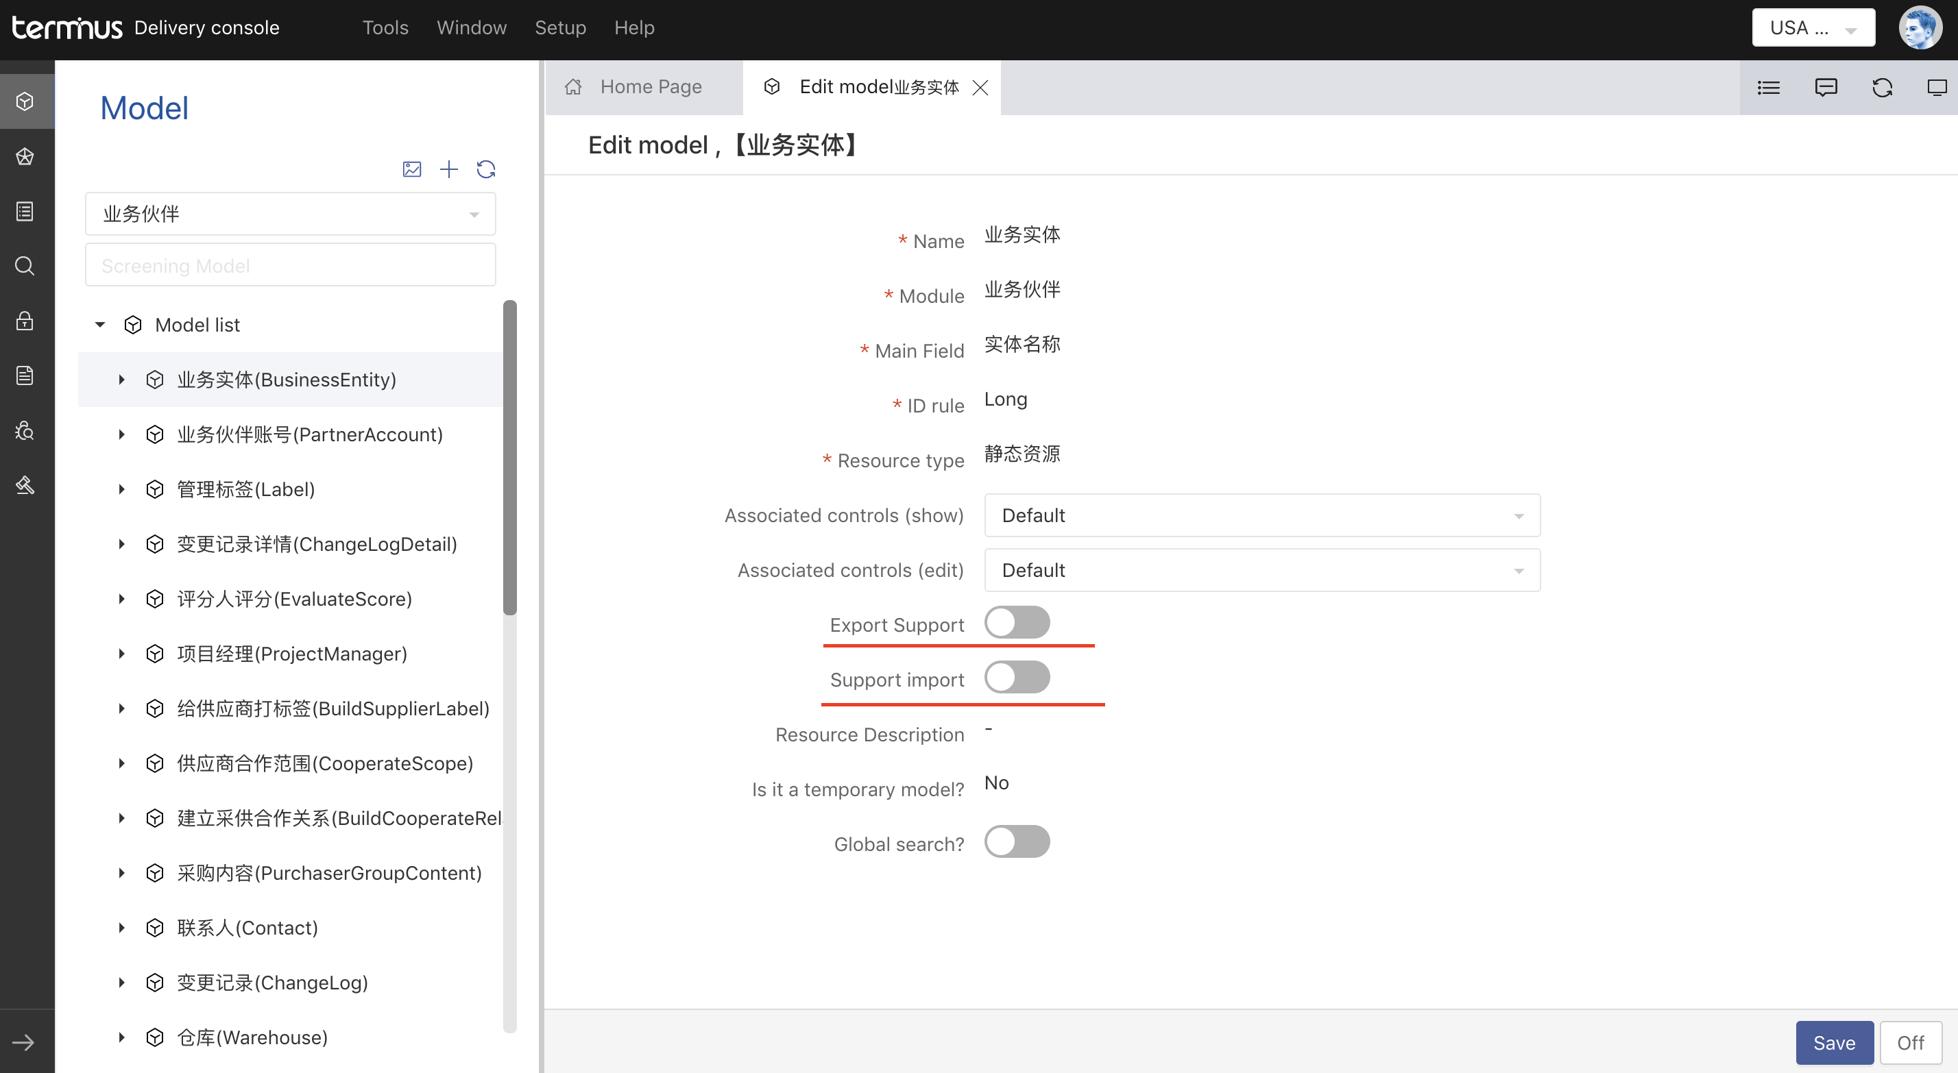1958x1073 pixels.
Task: Expand the 业务伙伴账号(PartnerAccount) node
Action: (x=121, y=434)
